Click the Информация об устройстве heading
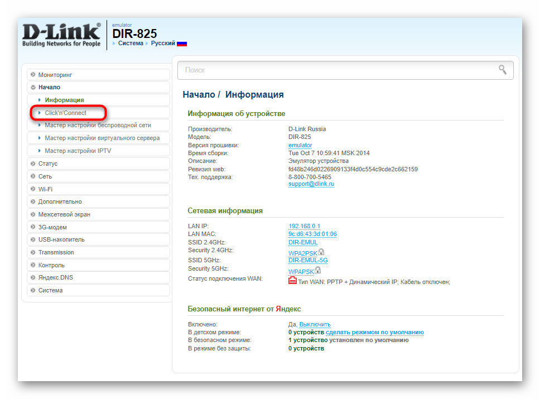This screenshot has width=540, height=399. [x=237, y=113]
